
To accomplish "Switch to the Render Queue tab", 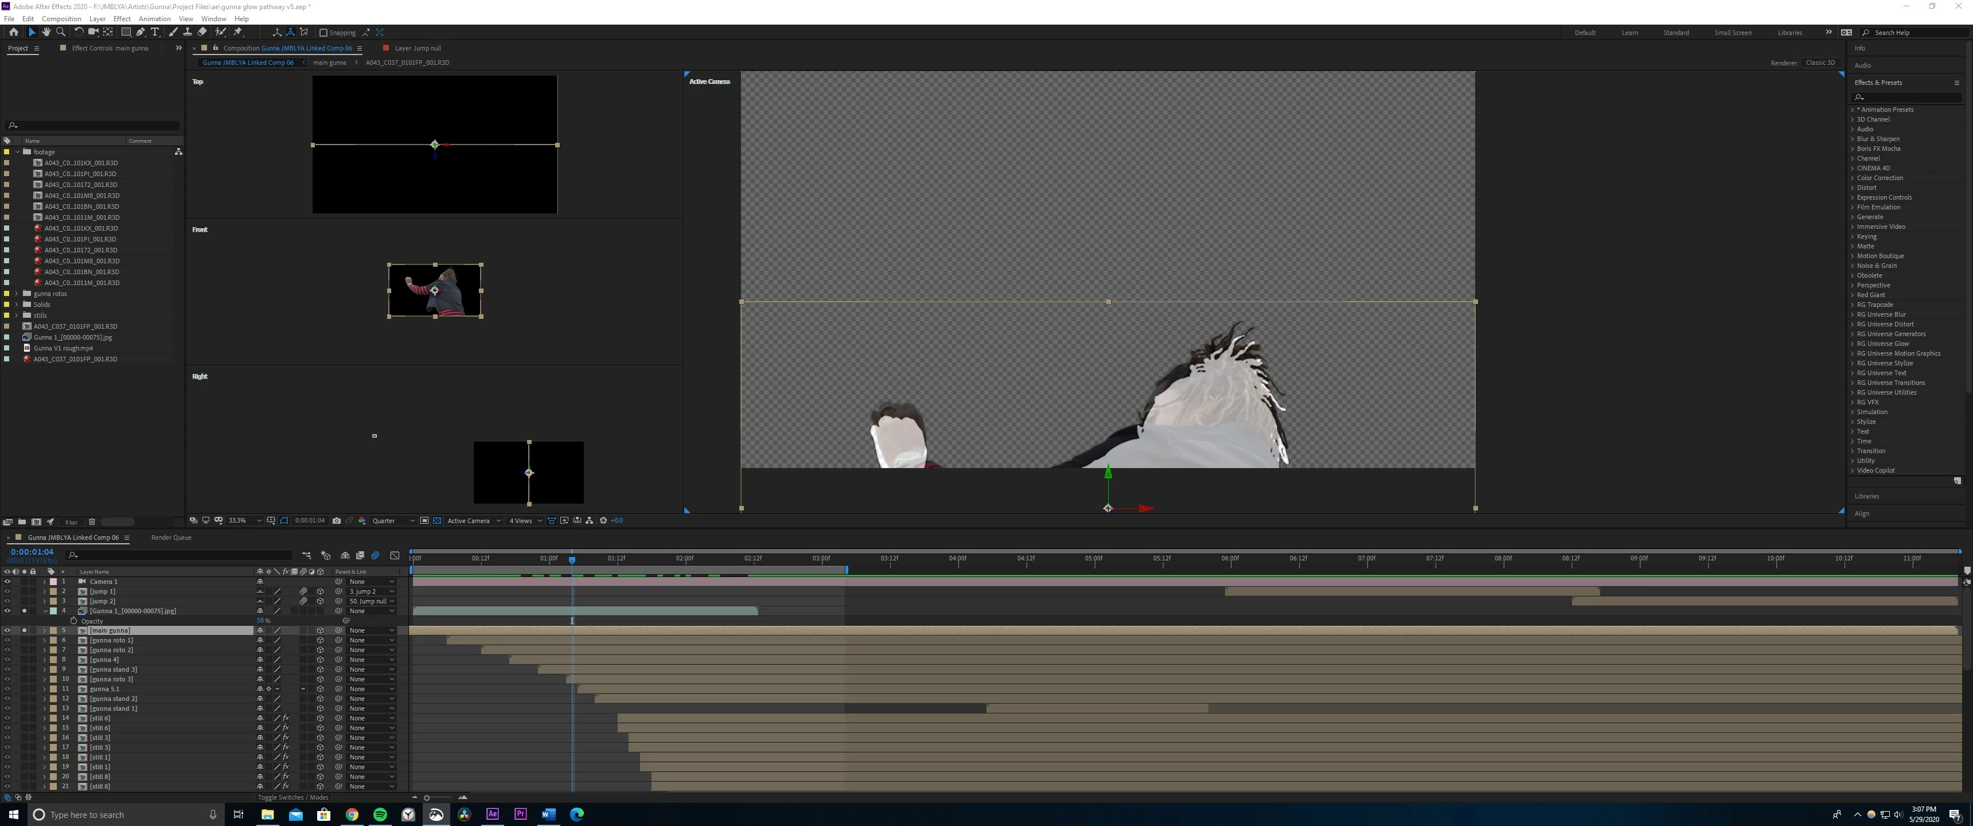I will pyautogui.click(x=171, y=537).
